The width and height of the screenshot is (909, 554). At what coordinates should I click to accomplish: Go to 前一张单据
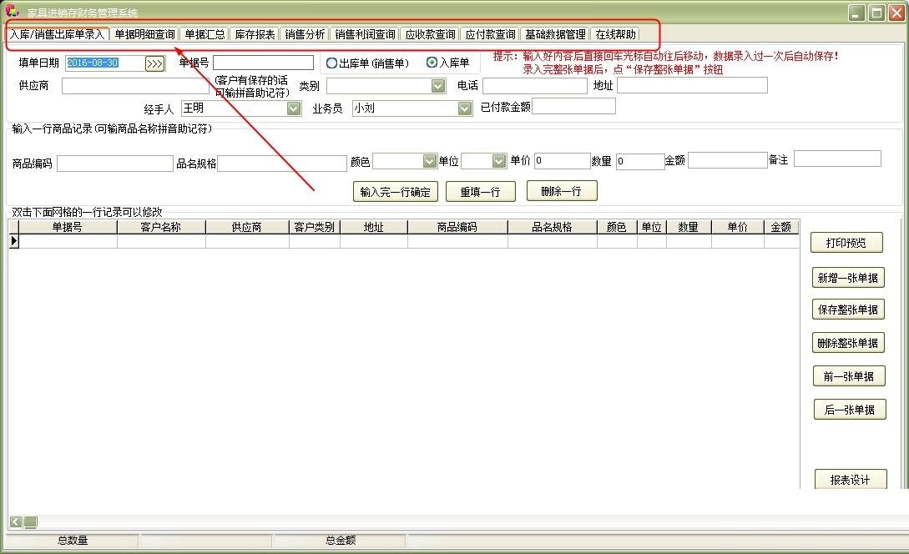pos(849,376)
